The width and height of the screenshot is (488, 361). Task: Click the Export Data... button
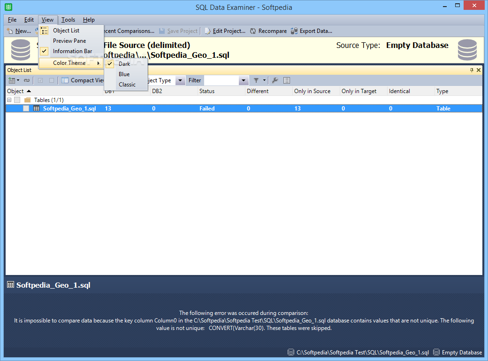(312, 31)
